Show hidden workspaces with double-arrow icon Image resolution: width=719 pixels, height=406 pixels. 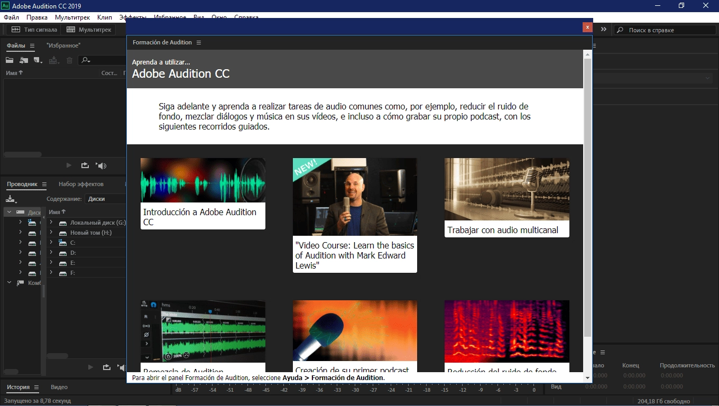[604, 30]
